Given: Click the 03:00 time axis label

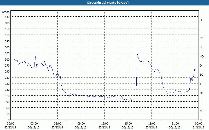Looking at the screenshot, I should (x=34, y=124).
